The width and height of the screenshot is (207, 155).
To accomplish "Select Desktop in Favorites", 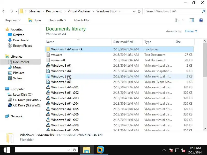I will (x=19, y=35).
